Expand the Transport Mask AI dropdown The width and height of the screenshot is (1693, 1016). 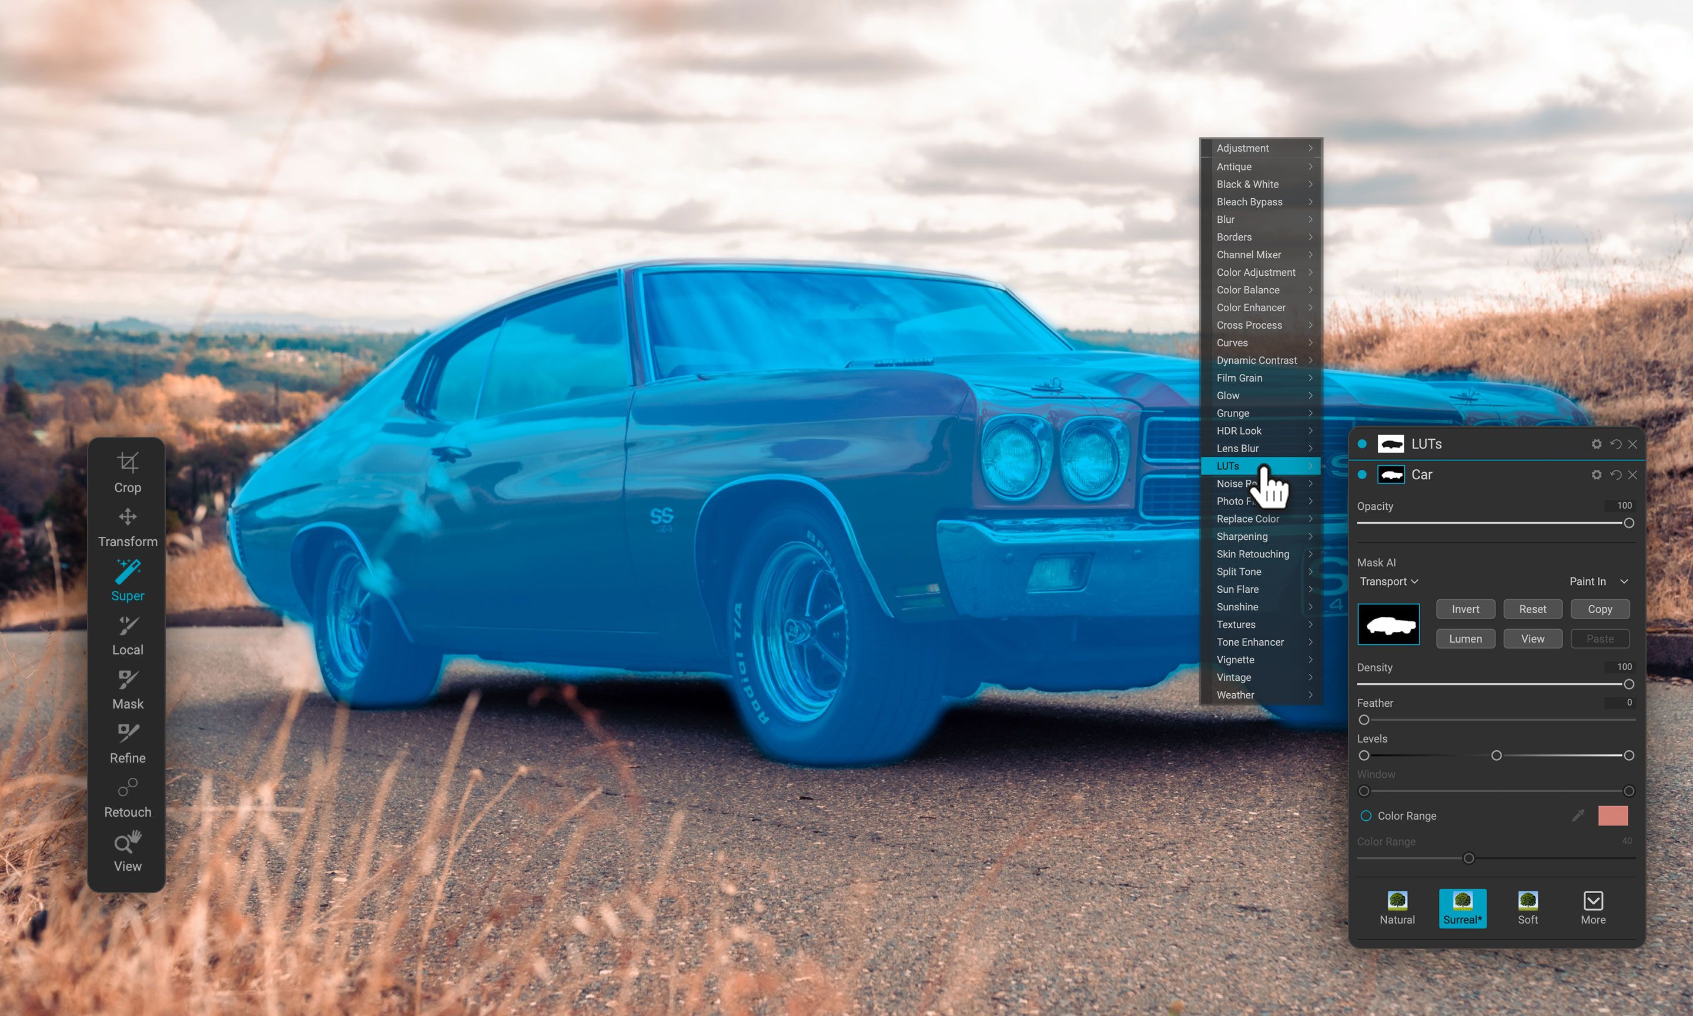coord(1388,581)
